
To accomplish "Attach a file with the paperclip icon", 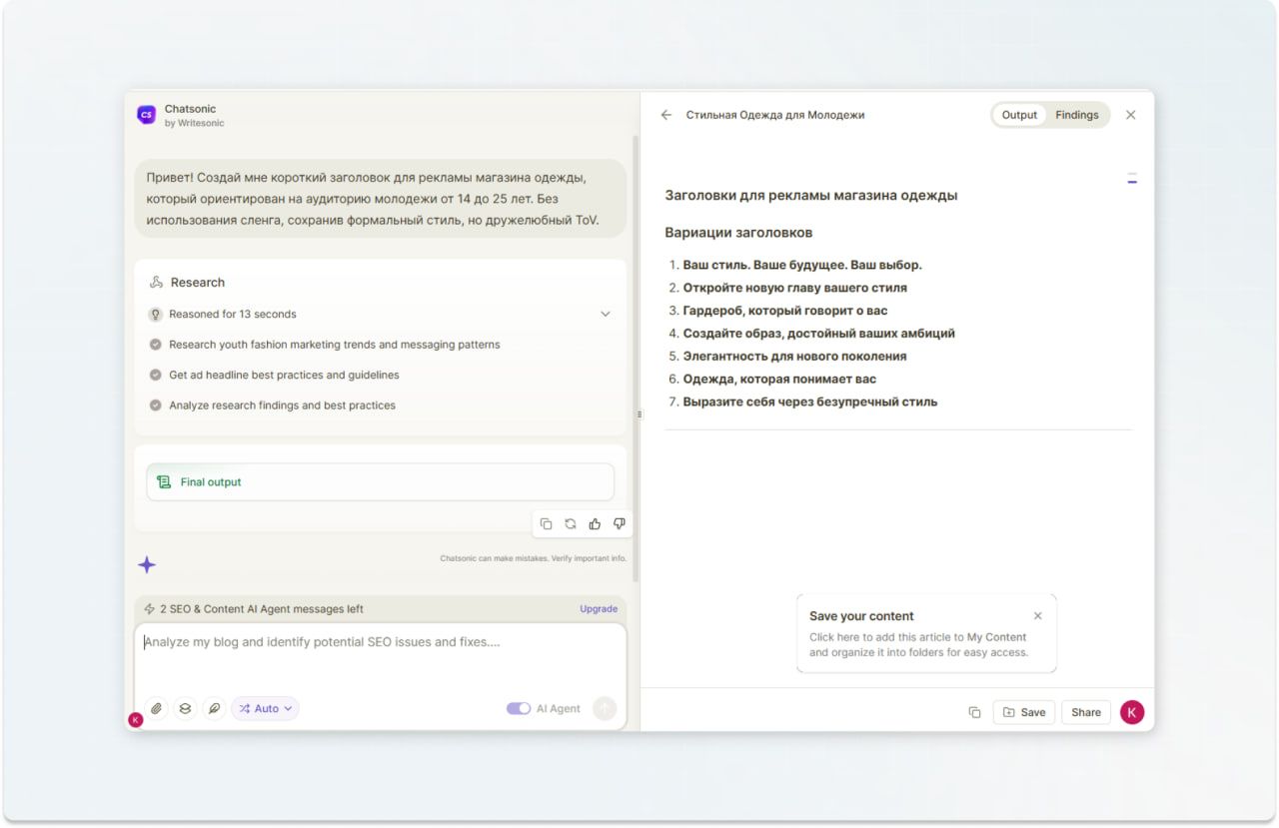I will [x=156, y=708].
